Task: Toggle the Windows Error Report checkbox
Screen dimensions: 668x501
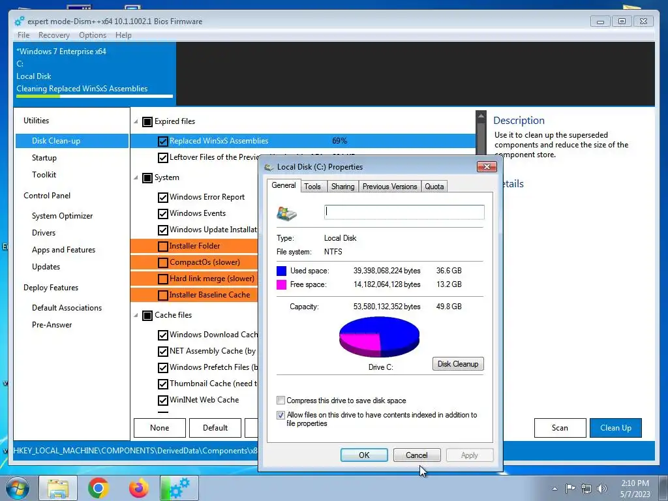Action: 162,197
